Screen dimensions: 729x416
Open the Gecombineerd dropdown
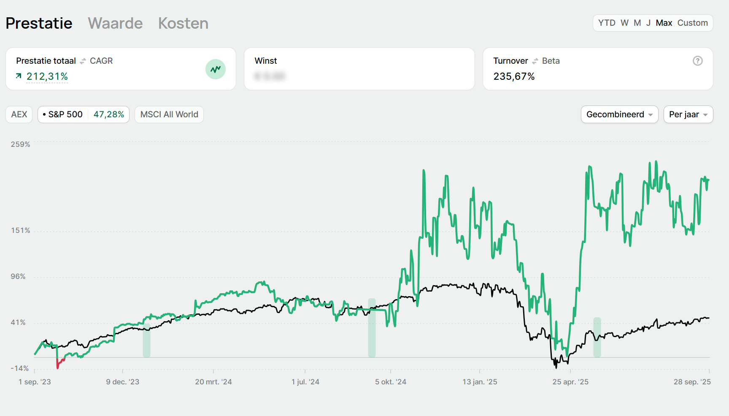pos(619,114)
